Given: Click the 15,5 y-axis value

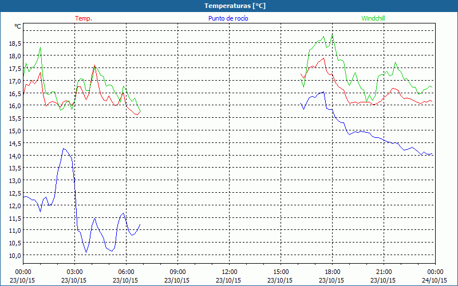Looking at the screenshot, I should [15, 118].
